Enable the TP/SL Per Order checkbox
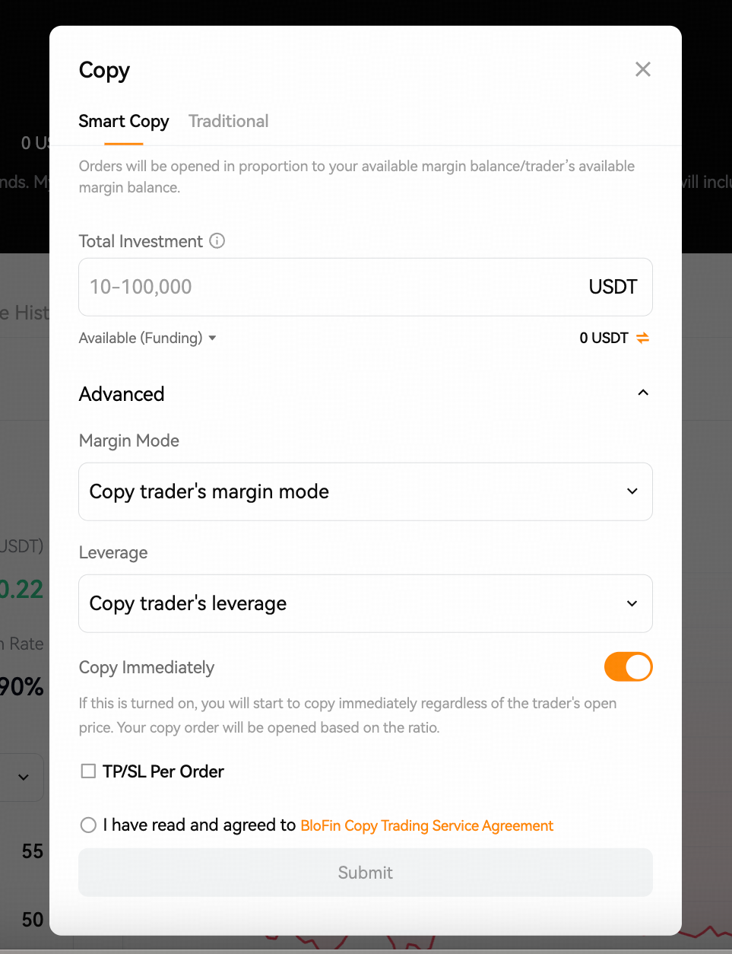This screenshot has width=732, height=954. pos(89,771)
